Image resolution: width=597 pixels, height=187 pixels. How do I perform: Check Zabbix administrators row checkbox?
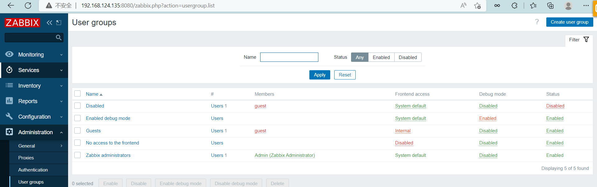77,155
